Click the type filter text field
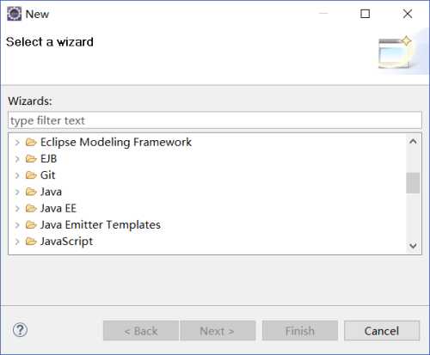Viewport: 430px width, 355px height. [215, 120]
